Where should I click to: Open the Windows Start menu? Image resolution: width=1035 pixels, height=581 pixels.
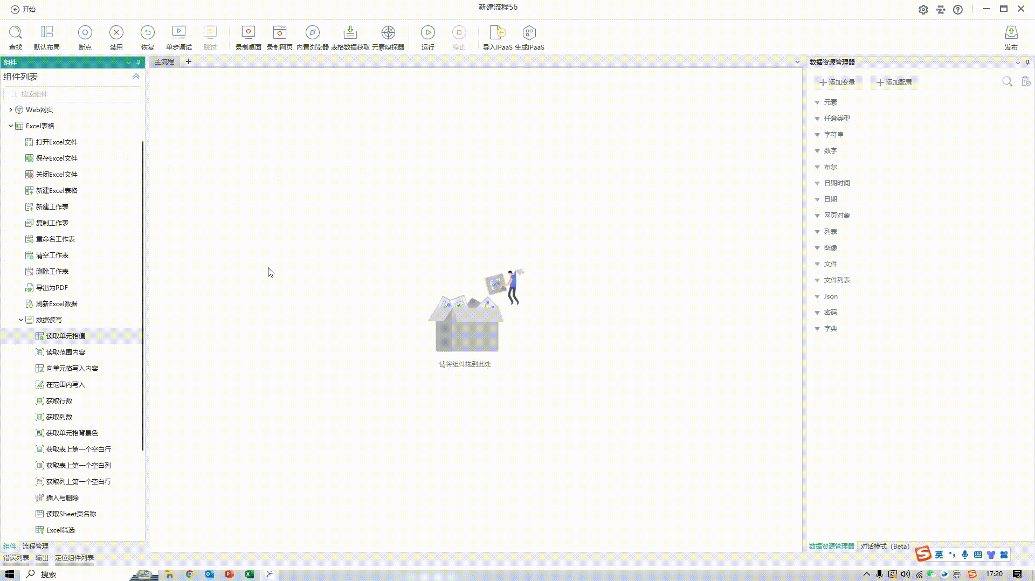click(10, 574)
